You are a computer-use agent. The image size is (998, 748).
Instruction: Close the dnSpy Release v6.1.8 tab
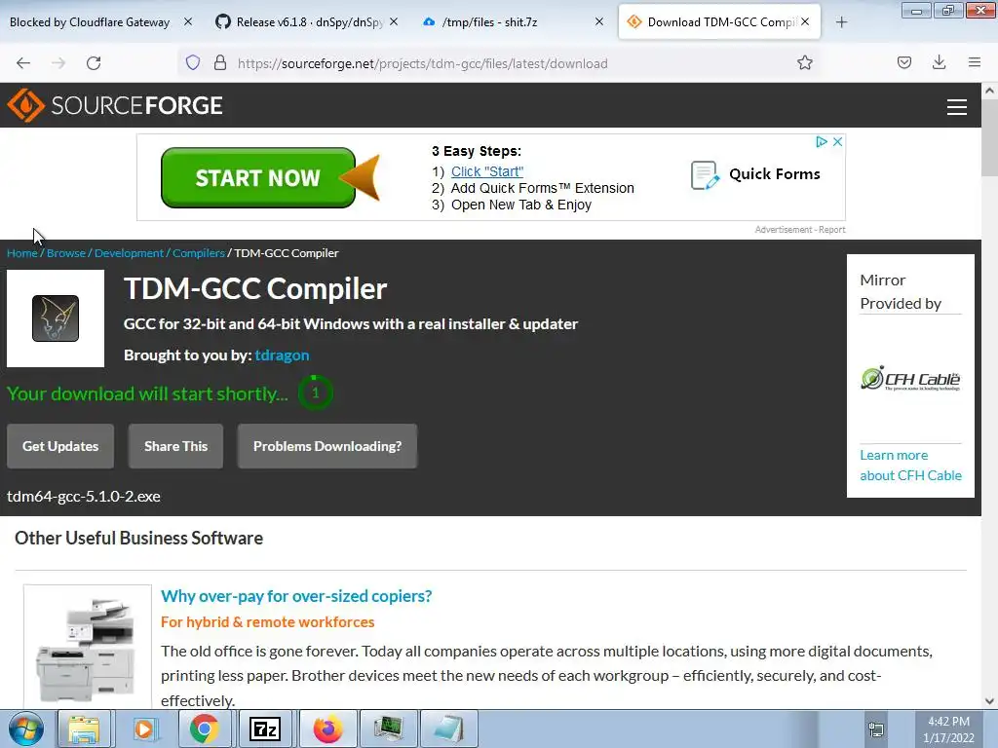(x=394, y=21)
